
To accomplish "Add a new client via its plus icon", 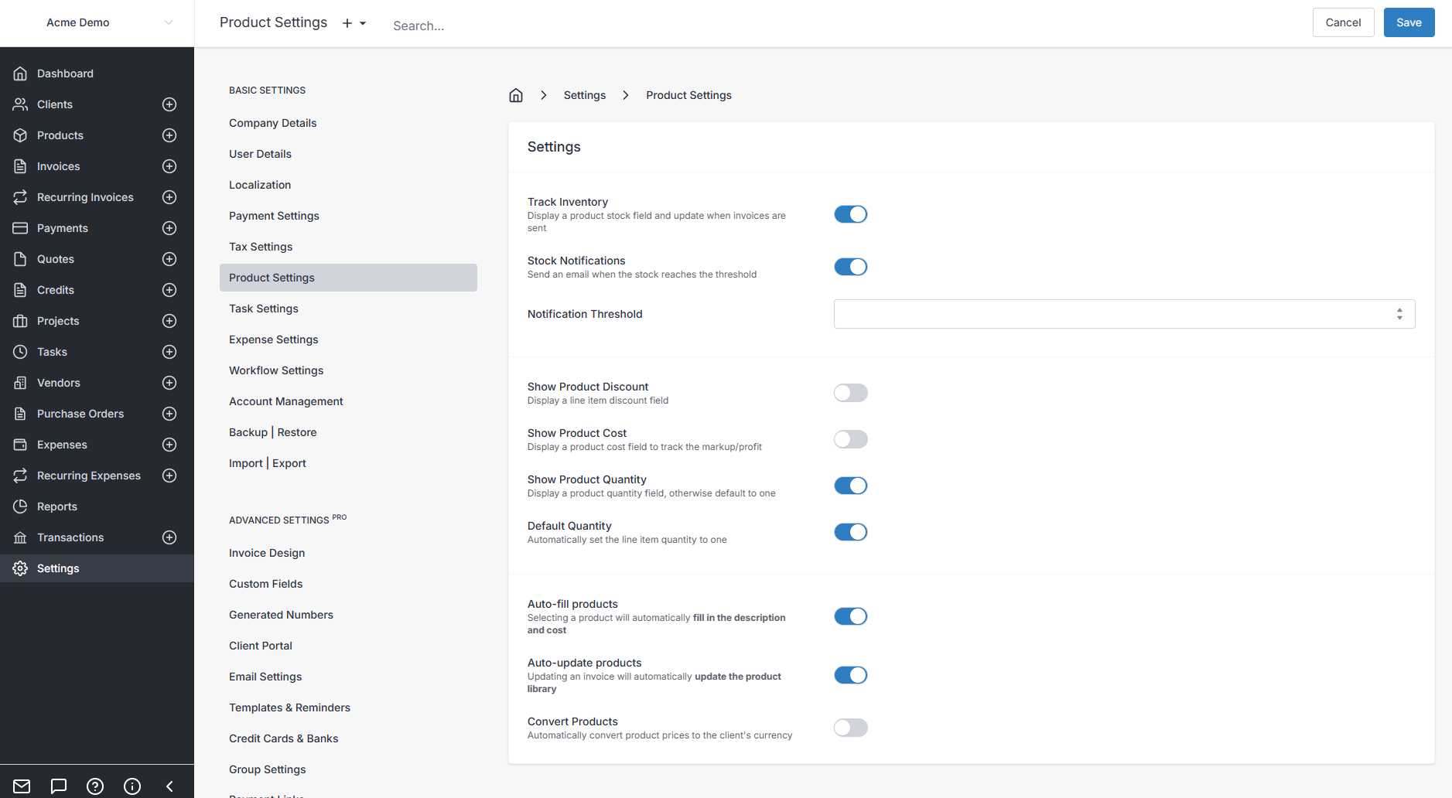I will [x=169, y=104].
